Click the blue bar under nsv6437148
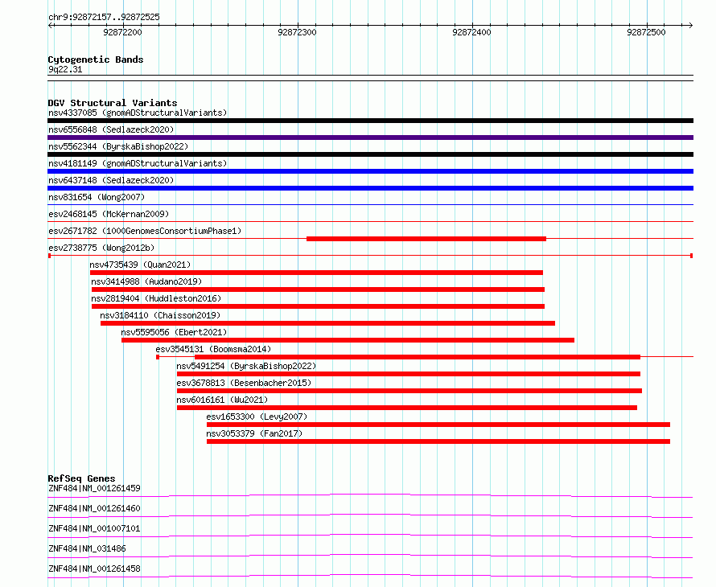This screenshot has height=587, width=716. click(370, 188)
